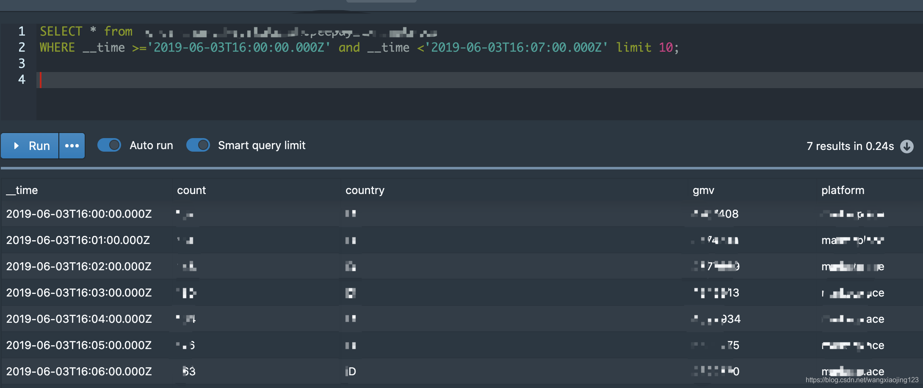Click the start timestamp '2019-06-03T16:00:00.000Z' in the query
The image size is (923, 388).
pyautogui.click(x=238, y=47)
